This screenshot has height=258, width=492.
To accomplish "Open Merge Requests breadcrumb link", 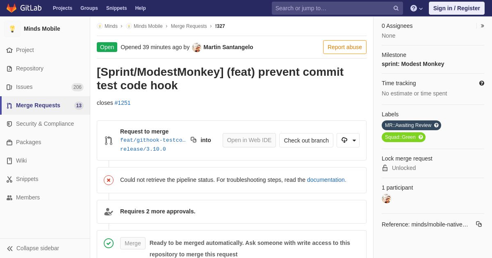I will [189, 26].
